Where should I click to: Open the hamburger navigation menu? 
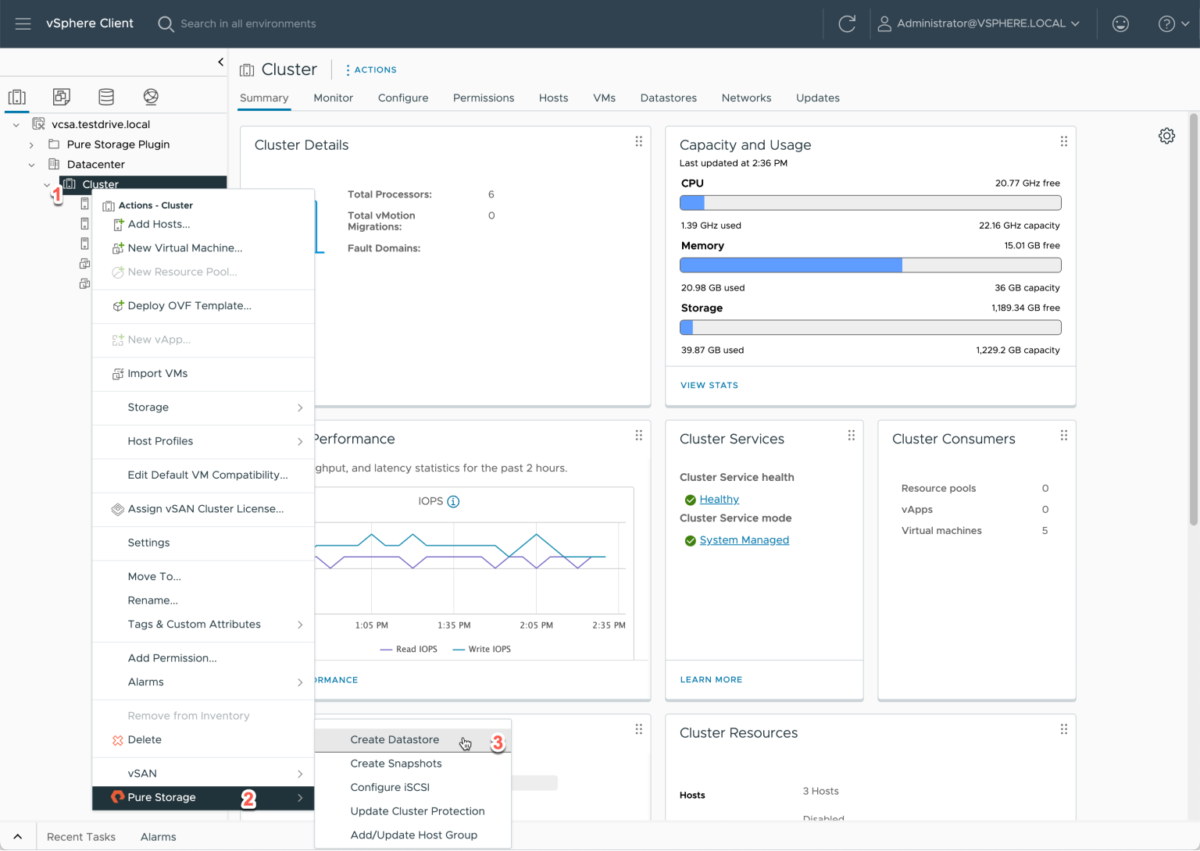(23, 23)
